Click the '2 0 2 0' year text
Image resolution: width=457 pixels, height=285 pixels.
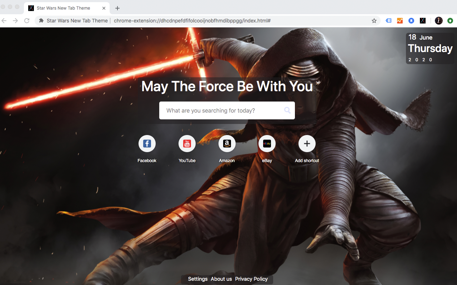coord(421,59)
